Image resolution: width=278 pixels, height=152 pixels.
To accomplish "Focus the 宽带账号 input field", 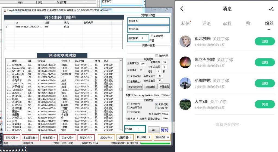I will point(153,21).
